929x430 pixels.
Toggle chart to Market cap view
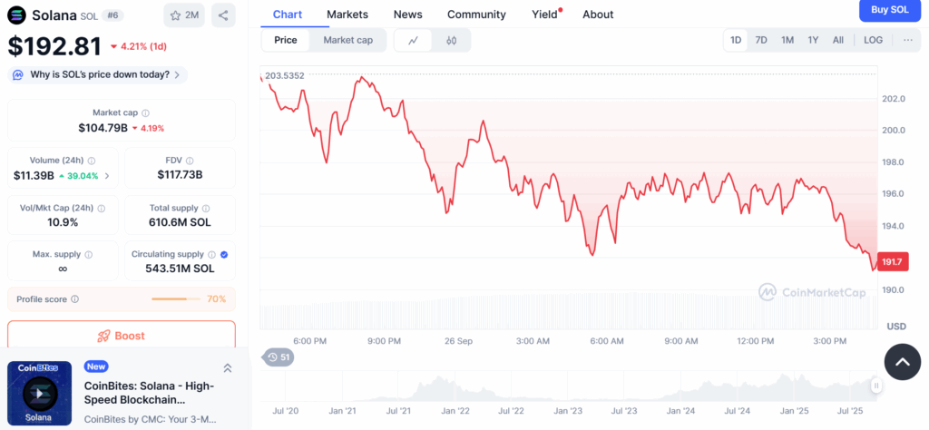[347, 40]
